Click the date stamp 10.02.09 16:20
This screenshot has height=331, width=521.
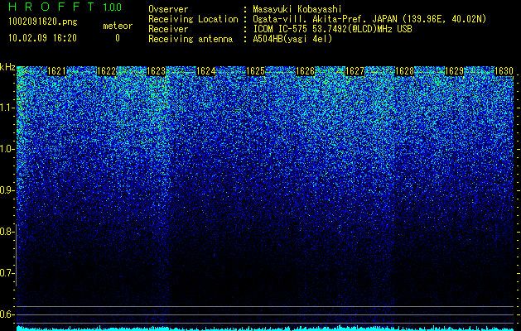(x=42, y=38)
